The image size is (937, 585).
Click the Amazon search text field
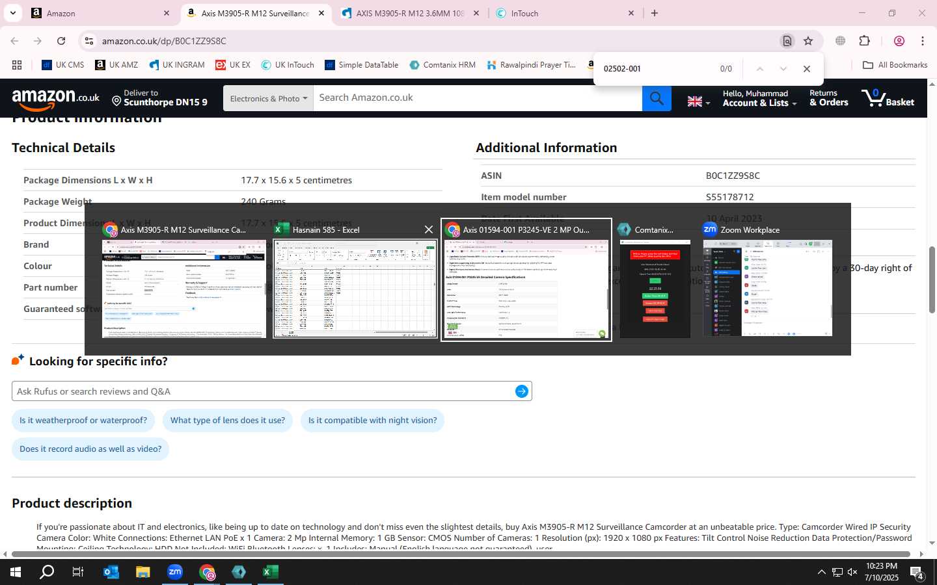click(478, 98)
